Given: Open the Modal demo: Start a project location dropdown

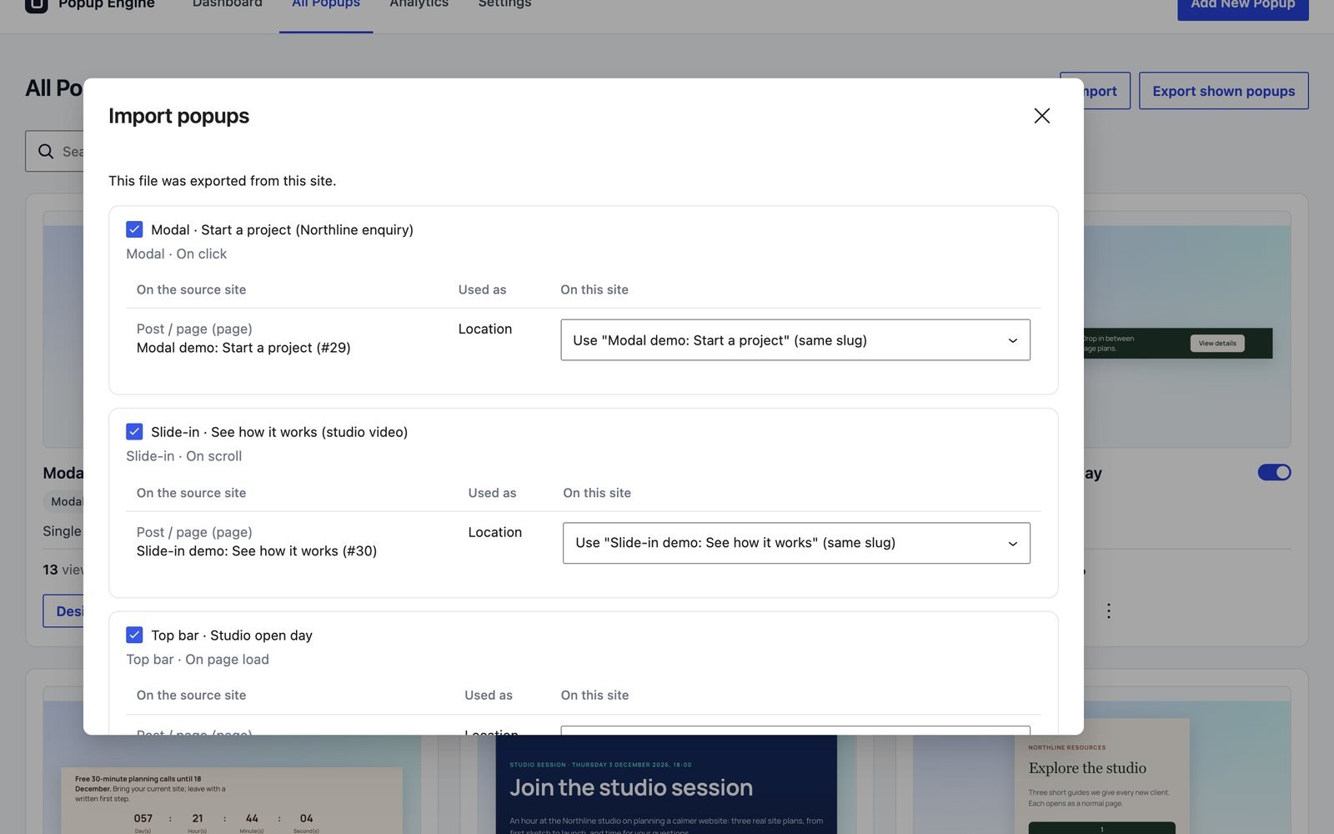Looking at the screenshot, I should [795, 340].
